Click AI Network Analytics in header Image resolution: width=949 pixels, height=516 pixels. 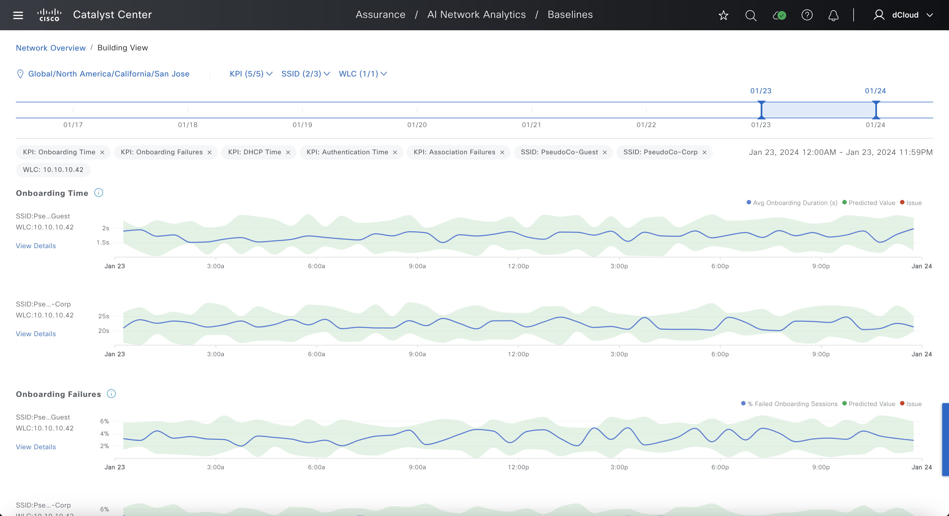point(476,15)
